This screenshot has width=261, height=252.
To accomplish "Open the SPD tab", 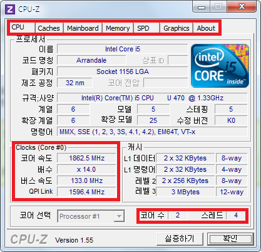I will tap(146, 28).
